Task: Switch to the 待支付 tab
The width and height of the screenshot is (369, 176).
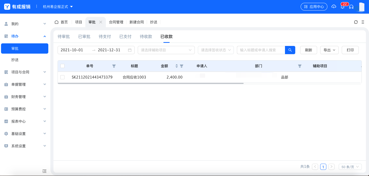Action: pyautogui.click(x=105, y=36)
